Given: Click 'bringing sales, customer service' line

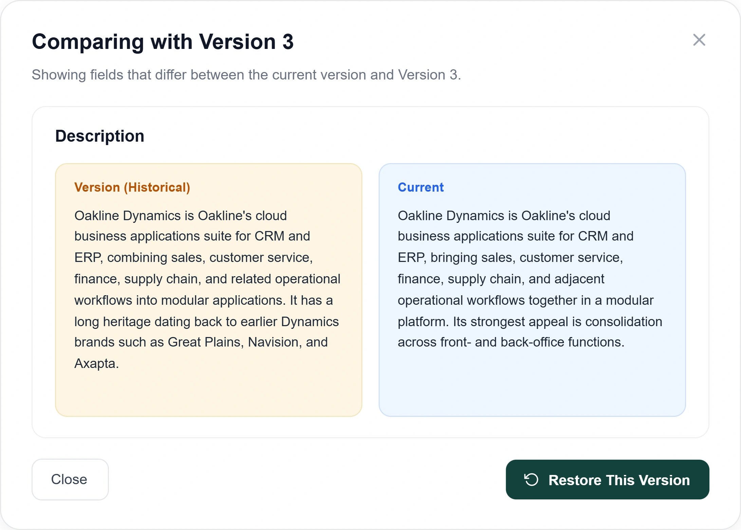Looking at the screenshot, I should (526, 258).
